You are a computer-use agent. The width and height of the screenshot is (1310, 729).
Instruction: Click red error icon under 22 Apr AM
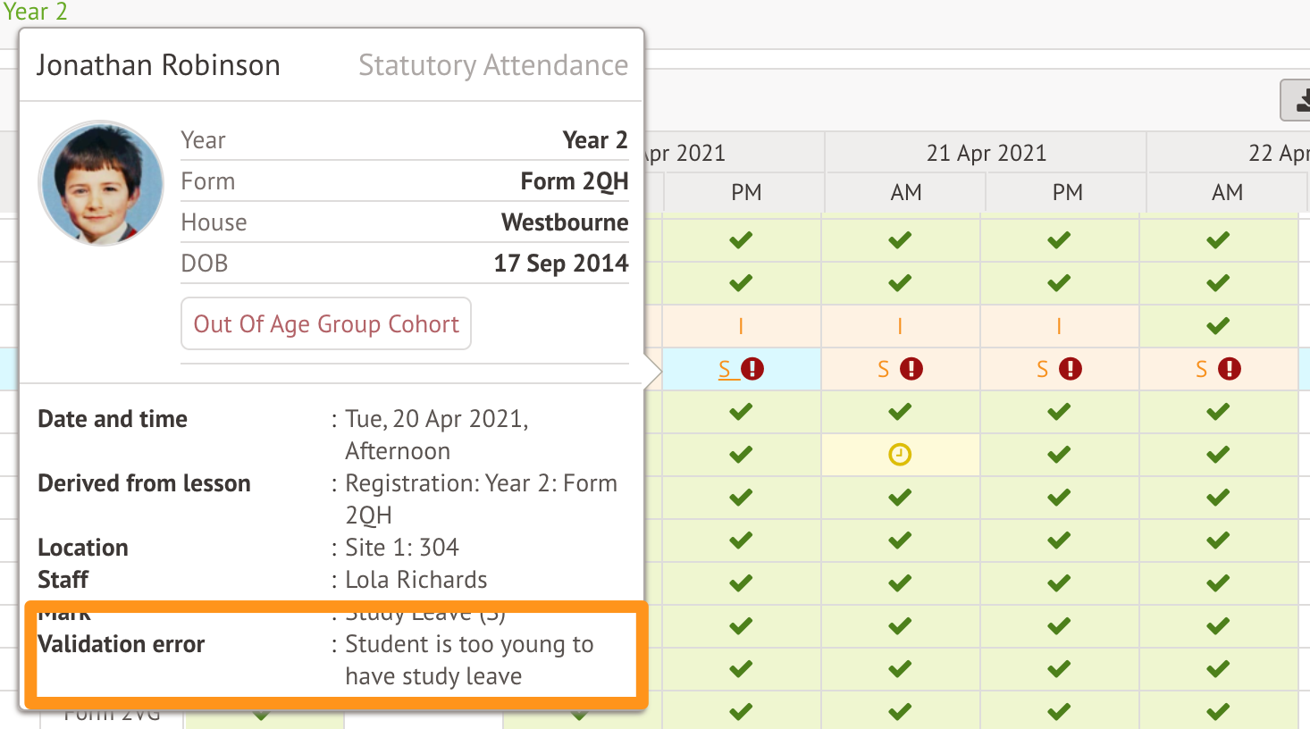coord(1230,369)
